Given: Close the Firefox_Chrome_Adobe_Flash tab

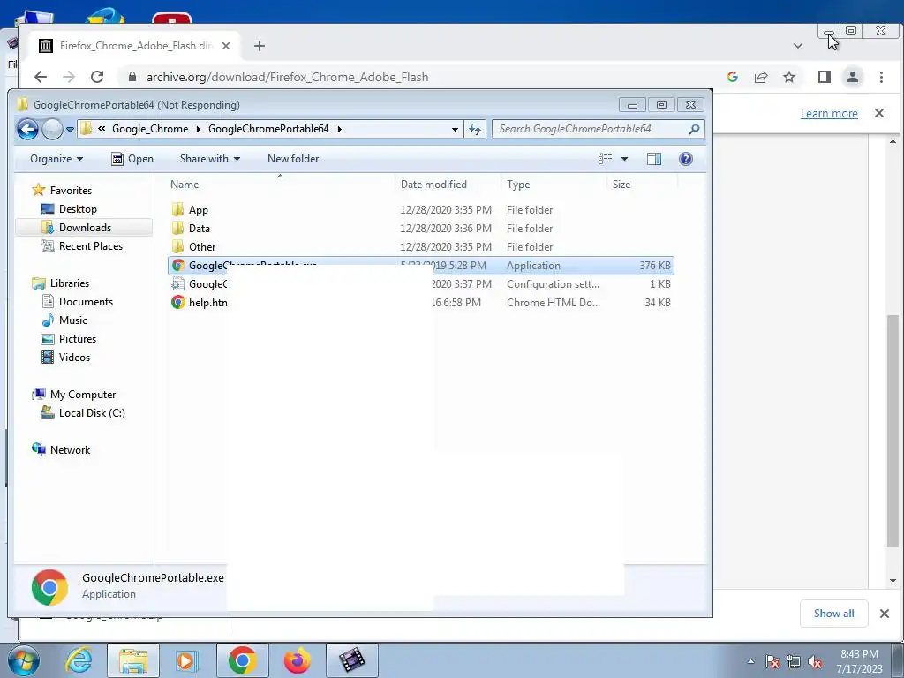Looking at the screenshot, I should click(226, 46).
